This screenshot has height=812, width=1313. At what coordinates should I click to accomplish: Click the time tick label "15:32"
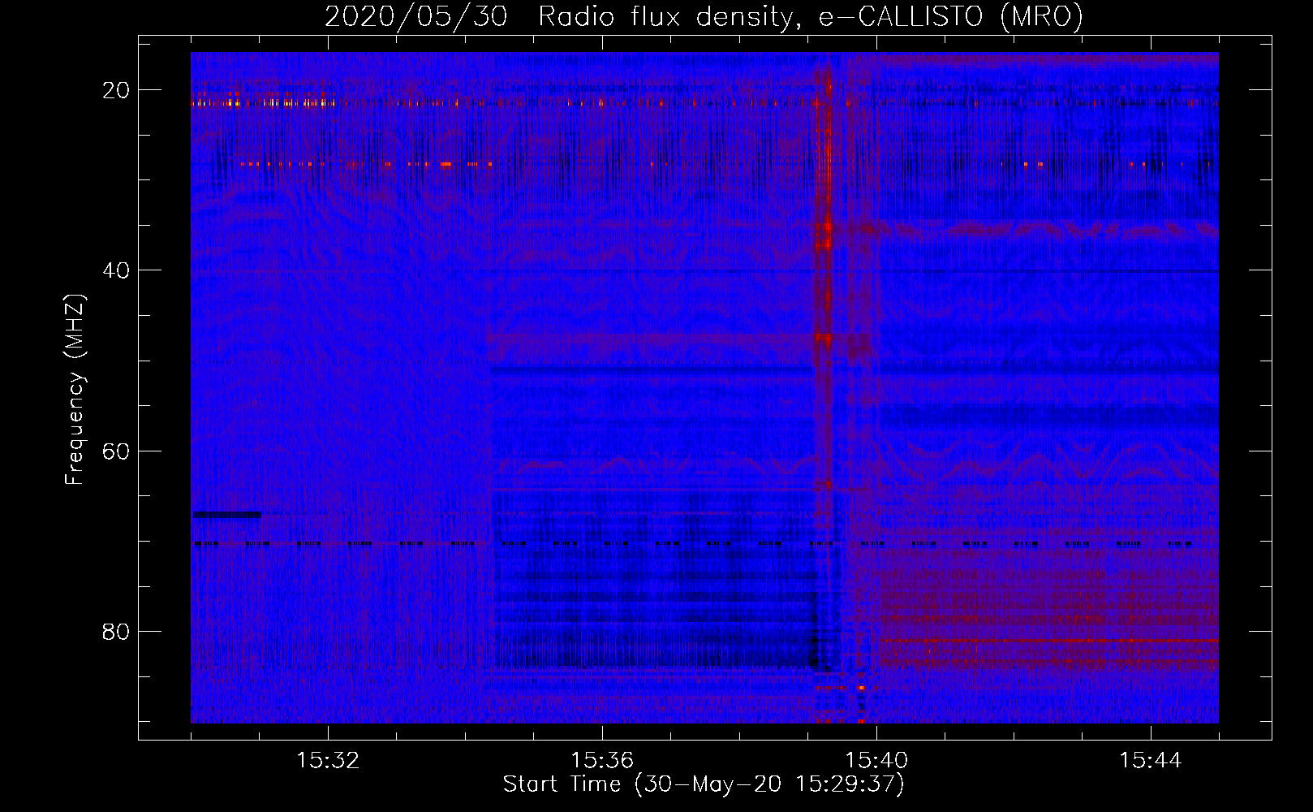pos(328,760)
